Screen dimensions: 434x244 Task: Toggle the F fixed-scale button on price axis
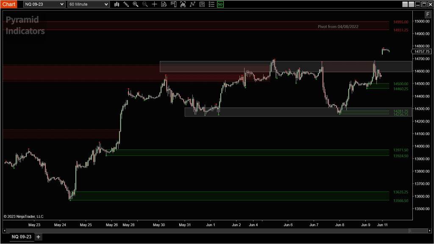point(428,14)
